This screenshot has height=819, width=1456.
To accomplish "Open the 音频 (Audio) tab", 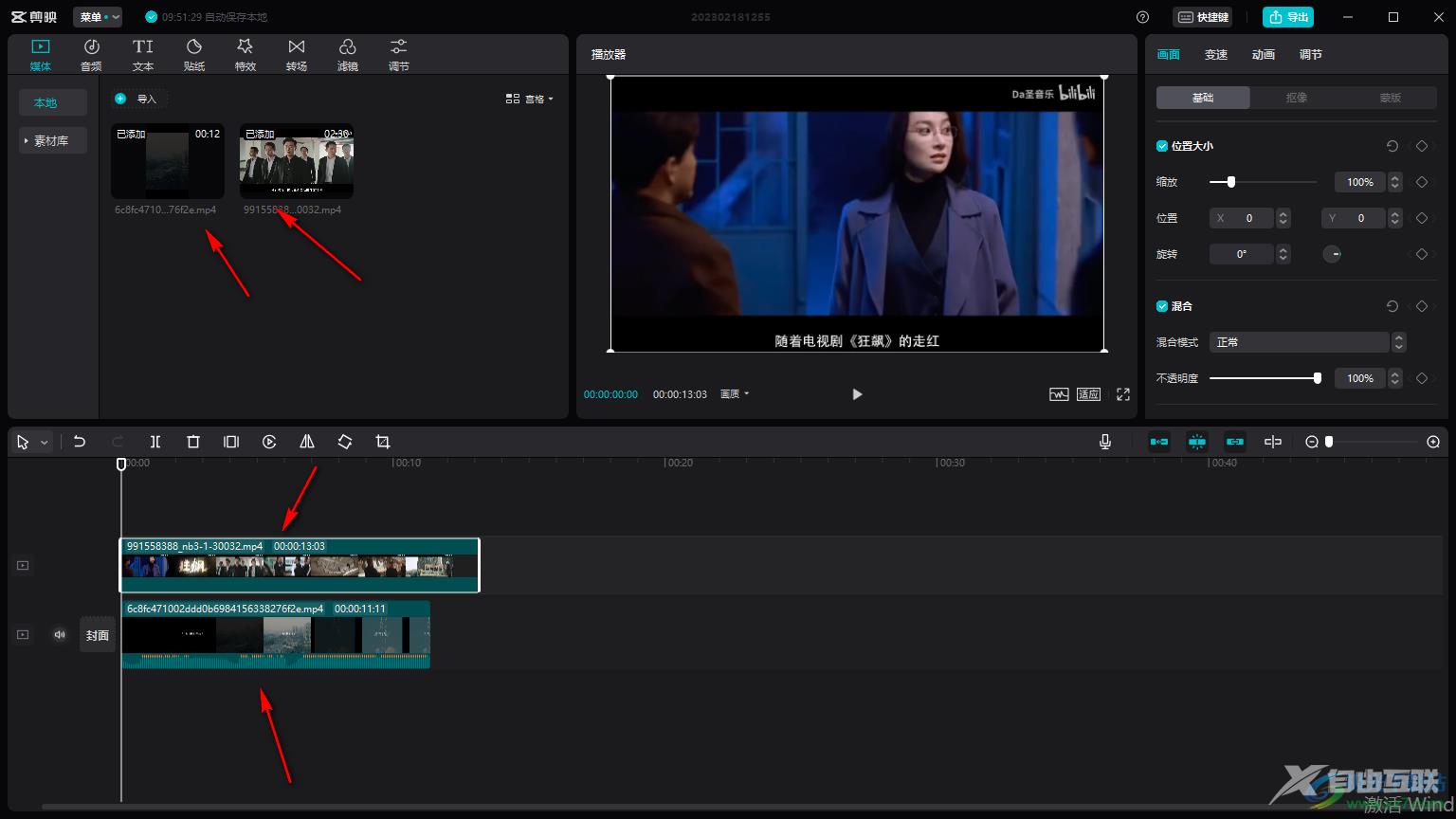I will pyautogui.click(x=91, y=55).
